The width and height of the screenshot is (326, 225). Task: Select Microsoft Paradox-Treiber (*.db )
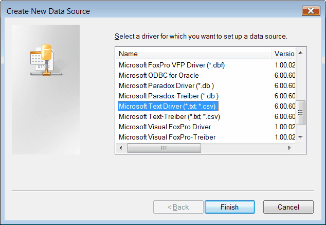pyautogui.click(x=169, y=96)
